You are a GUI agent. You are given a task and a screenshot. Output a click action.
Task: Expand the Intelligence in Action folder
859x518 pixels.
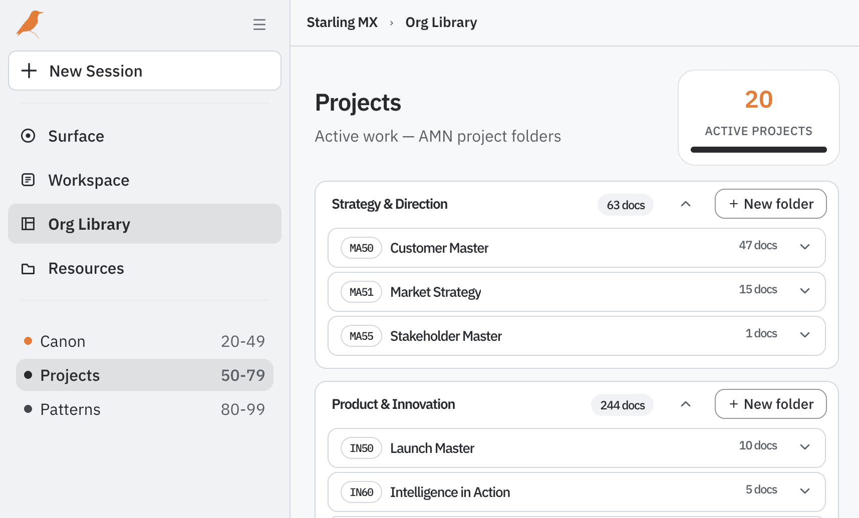click(x=805, y=491)
